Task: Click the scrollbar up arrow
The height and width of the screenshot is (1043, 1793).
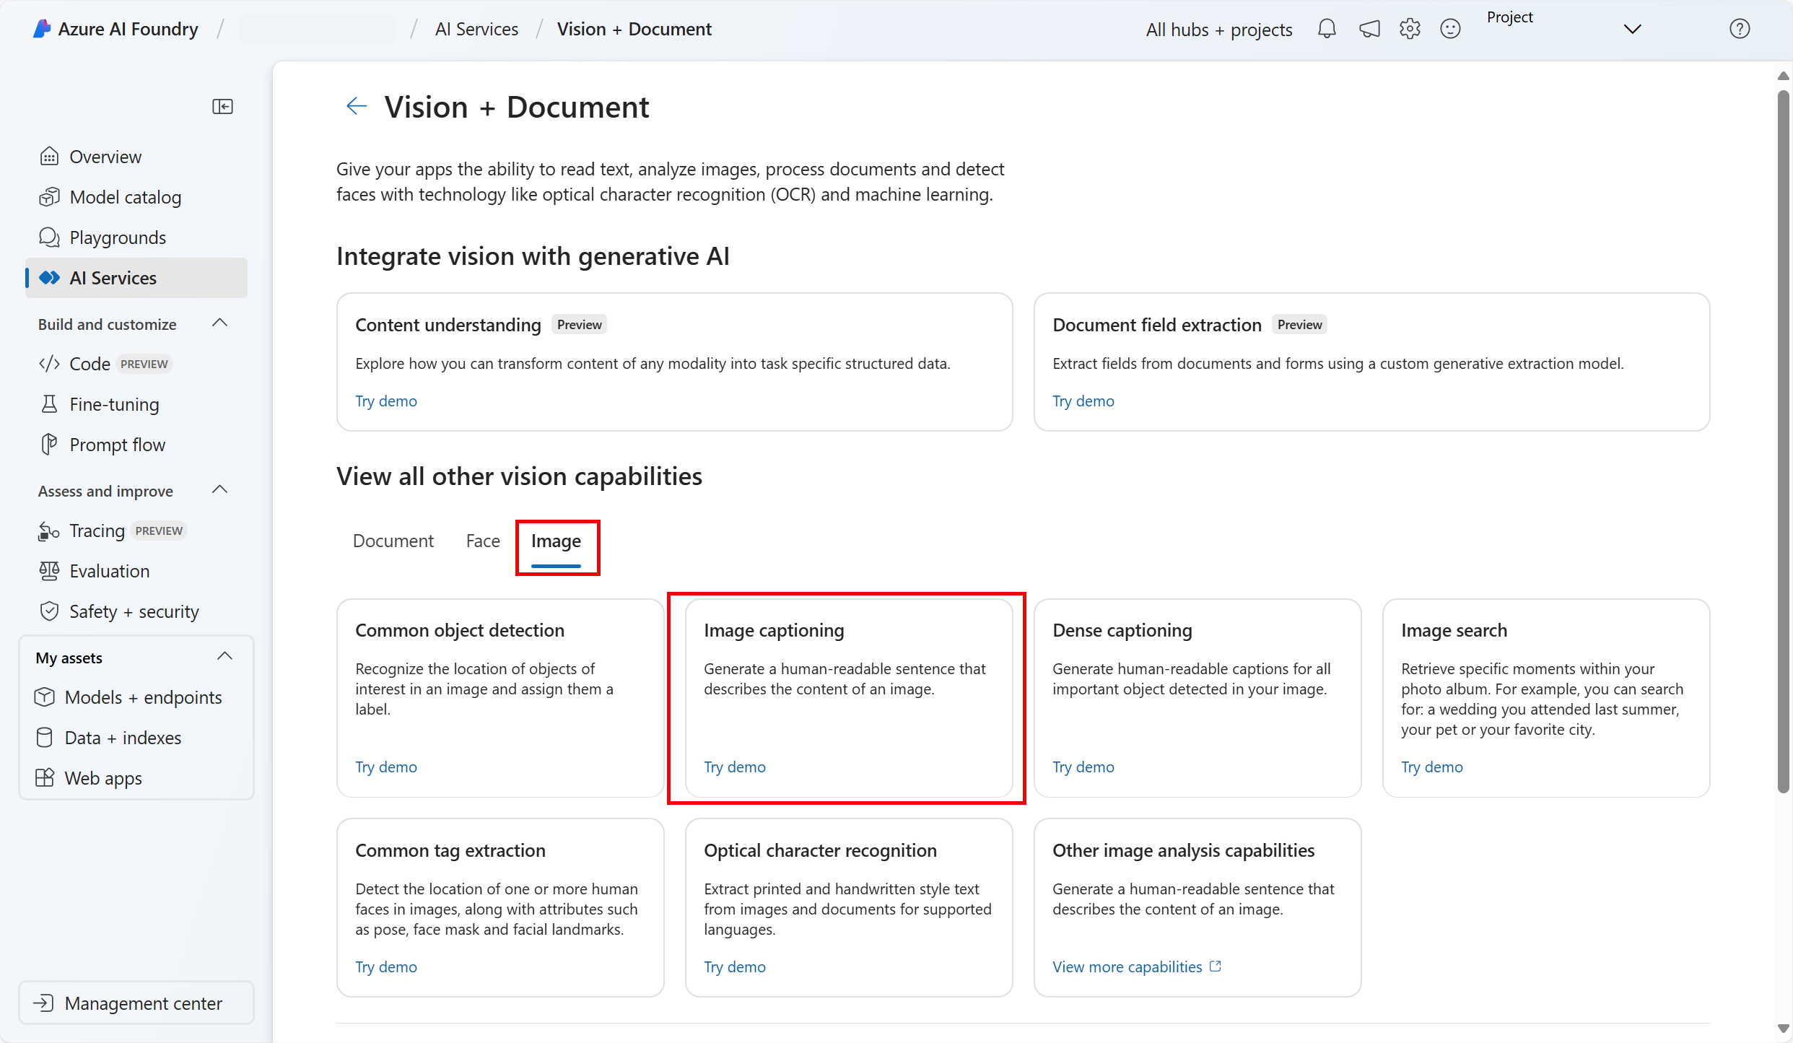Action: click(x=1783, y=75)
